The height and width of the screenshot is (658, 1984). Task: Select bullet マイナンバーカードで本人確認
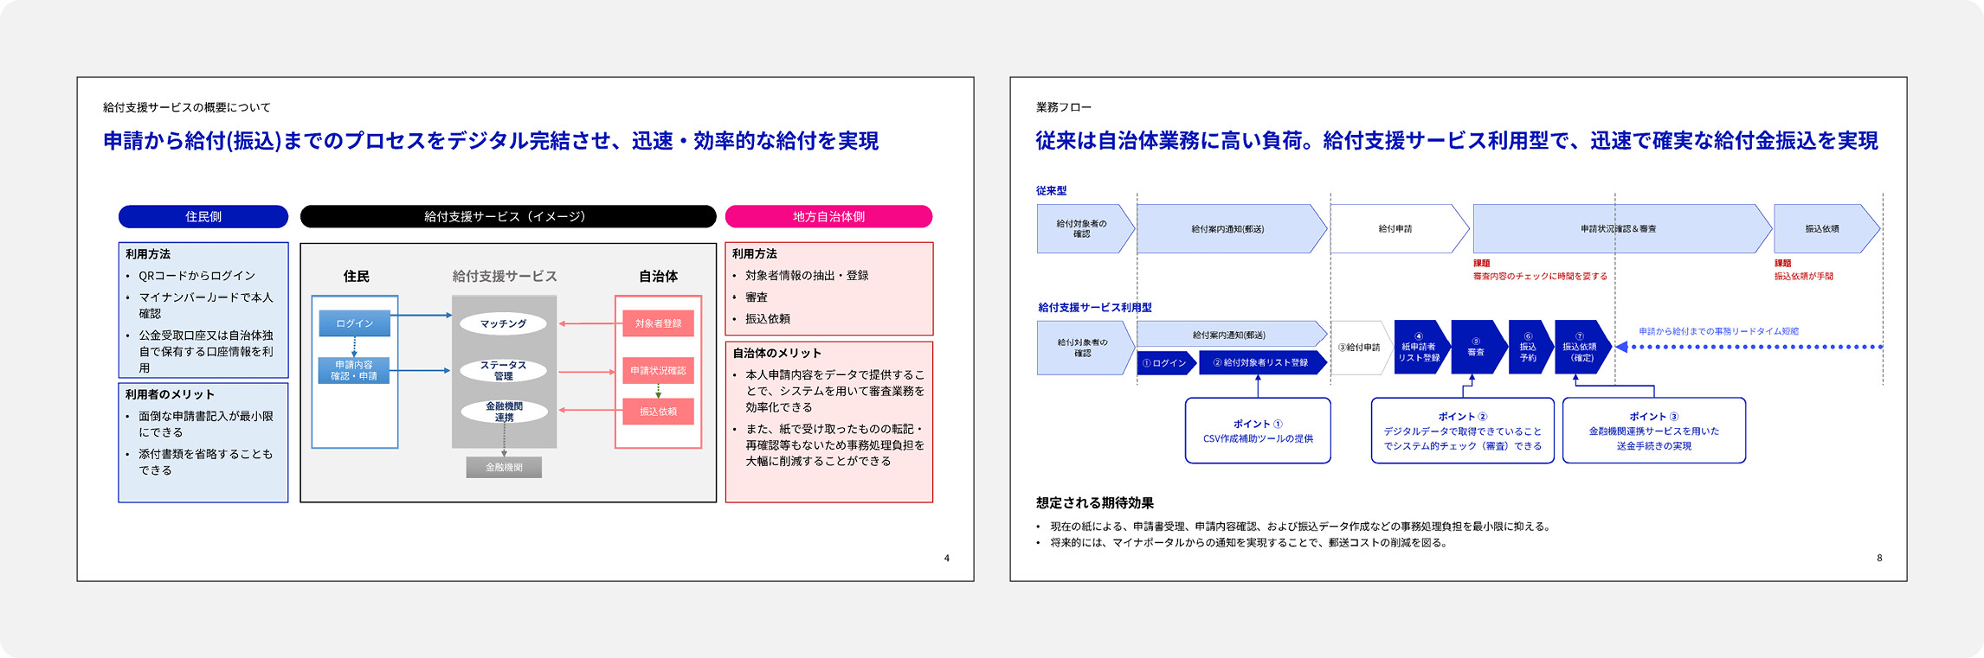pyautogui.click(x=206, y=305)
